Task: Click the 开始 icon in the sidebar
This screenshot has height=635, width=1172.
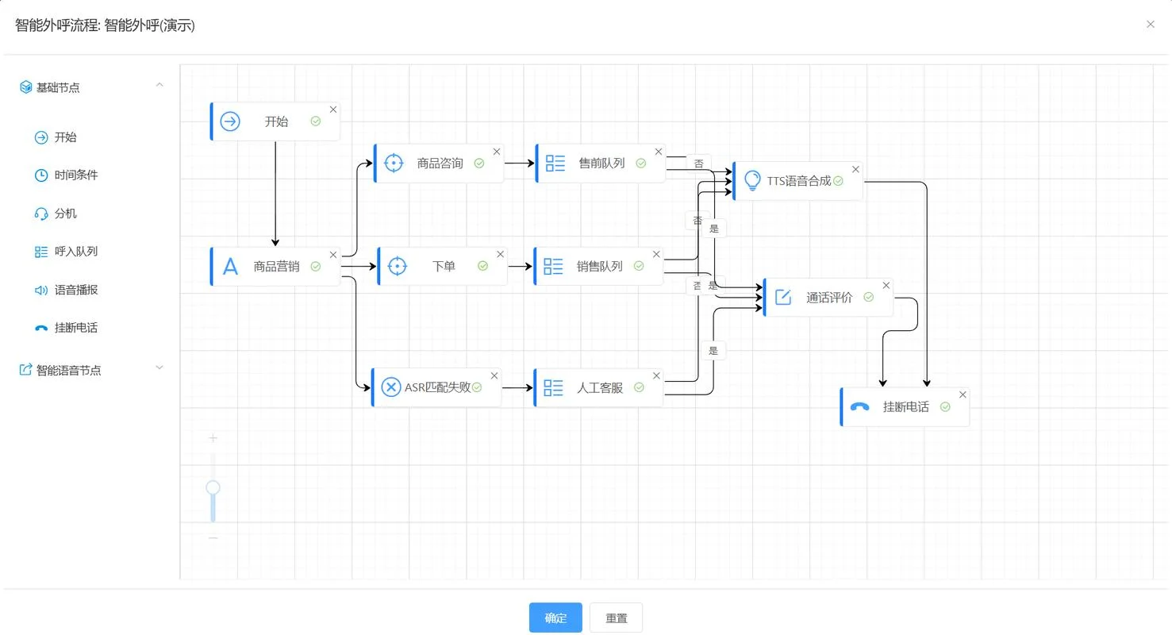Action: (x=41, y=137)
